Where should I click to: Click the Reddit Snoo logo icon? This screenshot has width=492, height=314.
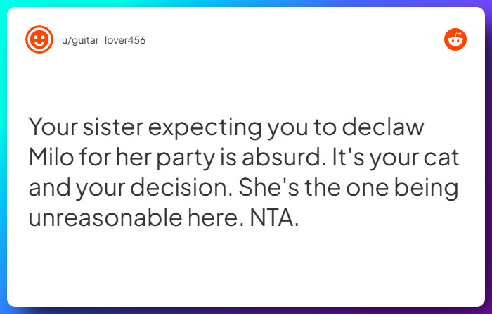[455, 39]
